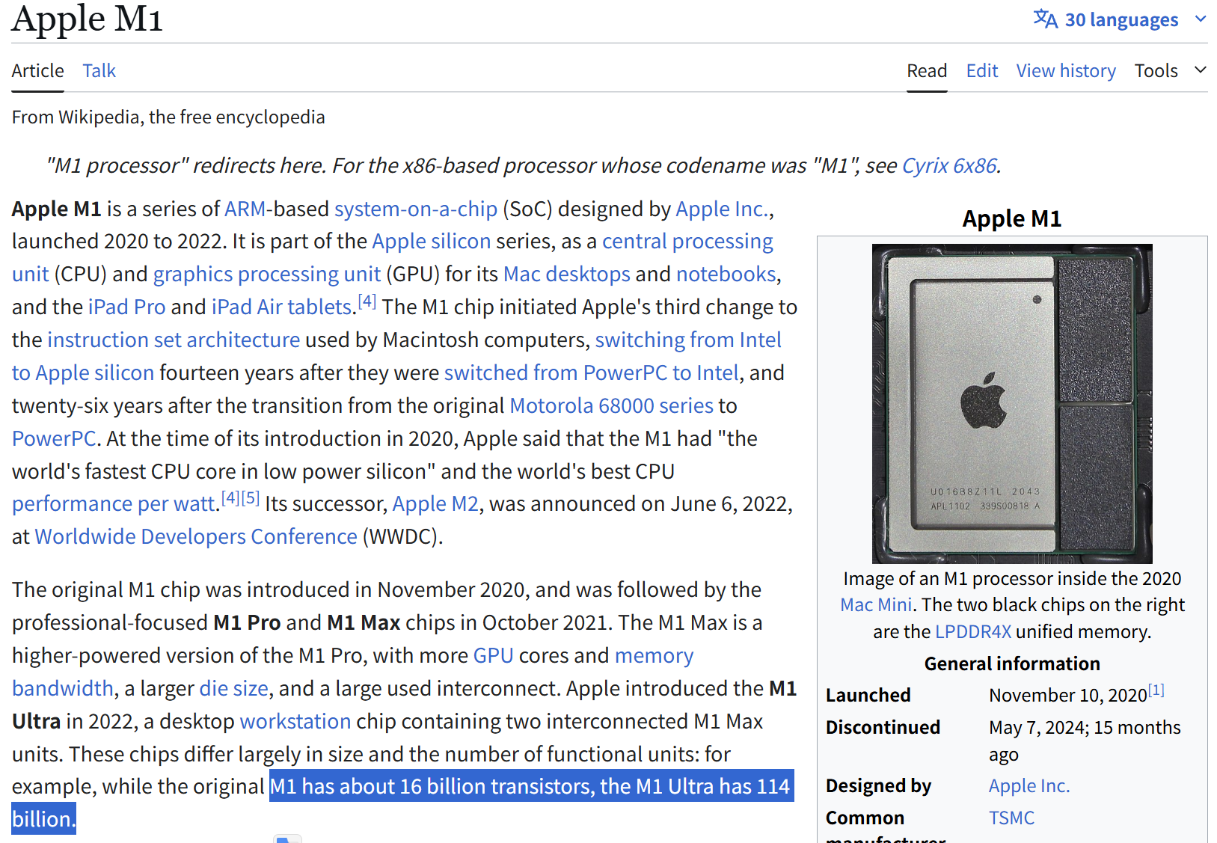The width and height of the screenshot is (1217, 843).
Task: Open the M1 processor chip image
Action: click(x=1011, y=403)
